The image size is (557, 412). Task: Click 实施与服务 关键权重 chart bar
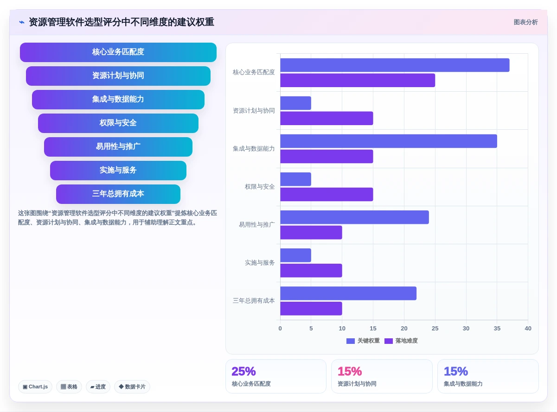tap(295, 255)
